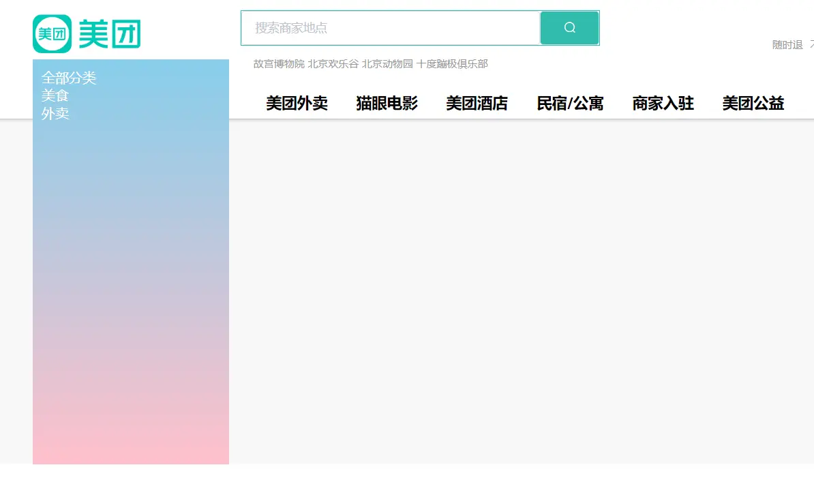Go to 猫眼电影 in navigation
Screen dimensions: 814x495
[387, 104]
